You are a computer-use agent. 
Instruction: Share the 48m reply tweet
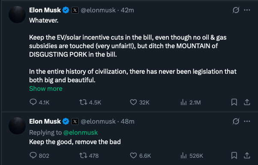(x=247, y=155)
